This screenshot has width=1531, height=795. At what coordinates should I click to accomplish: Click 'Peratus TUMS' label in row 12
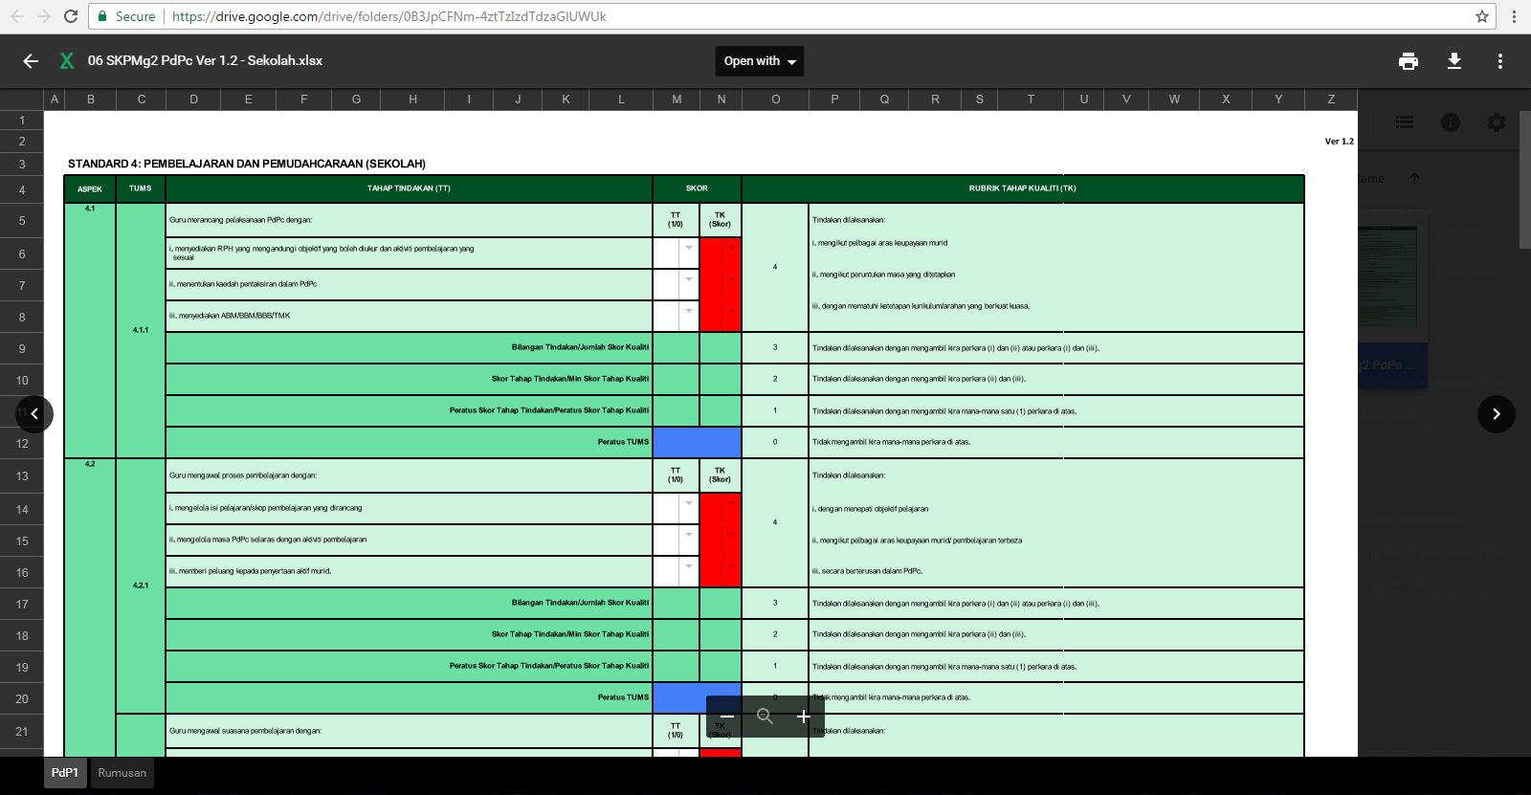point(623,442)
